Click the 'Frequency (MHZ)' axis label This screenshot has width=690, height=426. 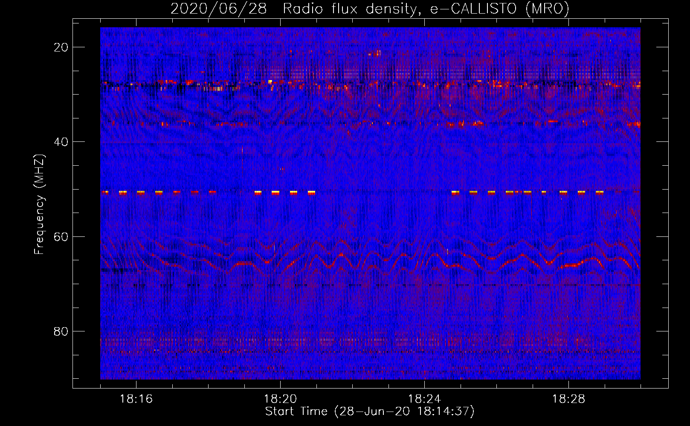(x=39, y=204)
